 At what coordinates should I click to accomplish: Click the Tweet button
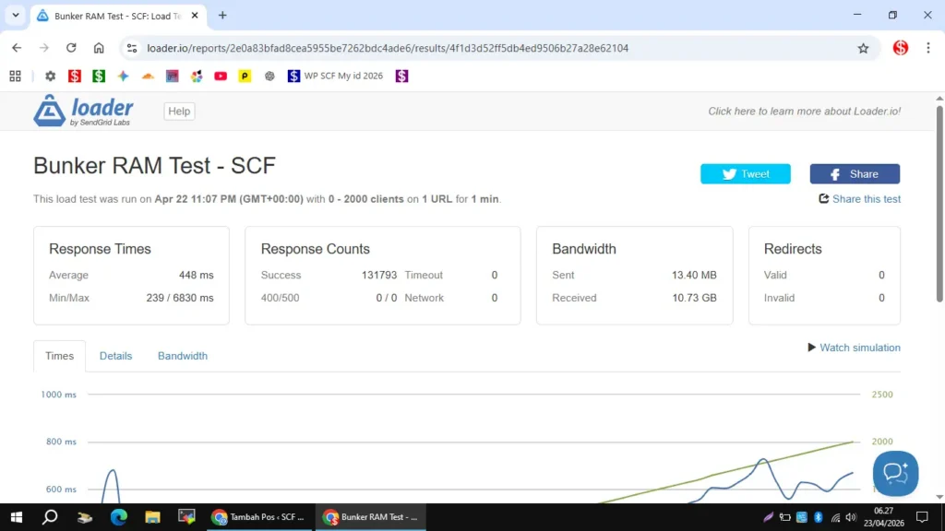[x=745, y=174]
